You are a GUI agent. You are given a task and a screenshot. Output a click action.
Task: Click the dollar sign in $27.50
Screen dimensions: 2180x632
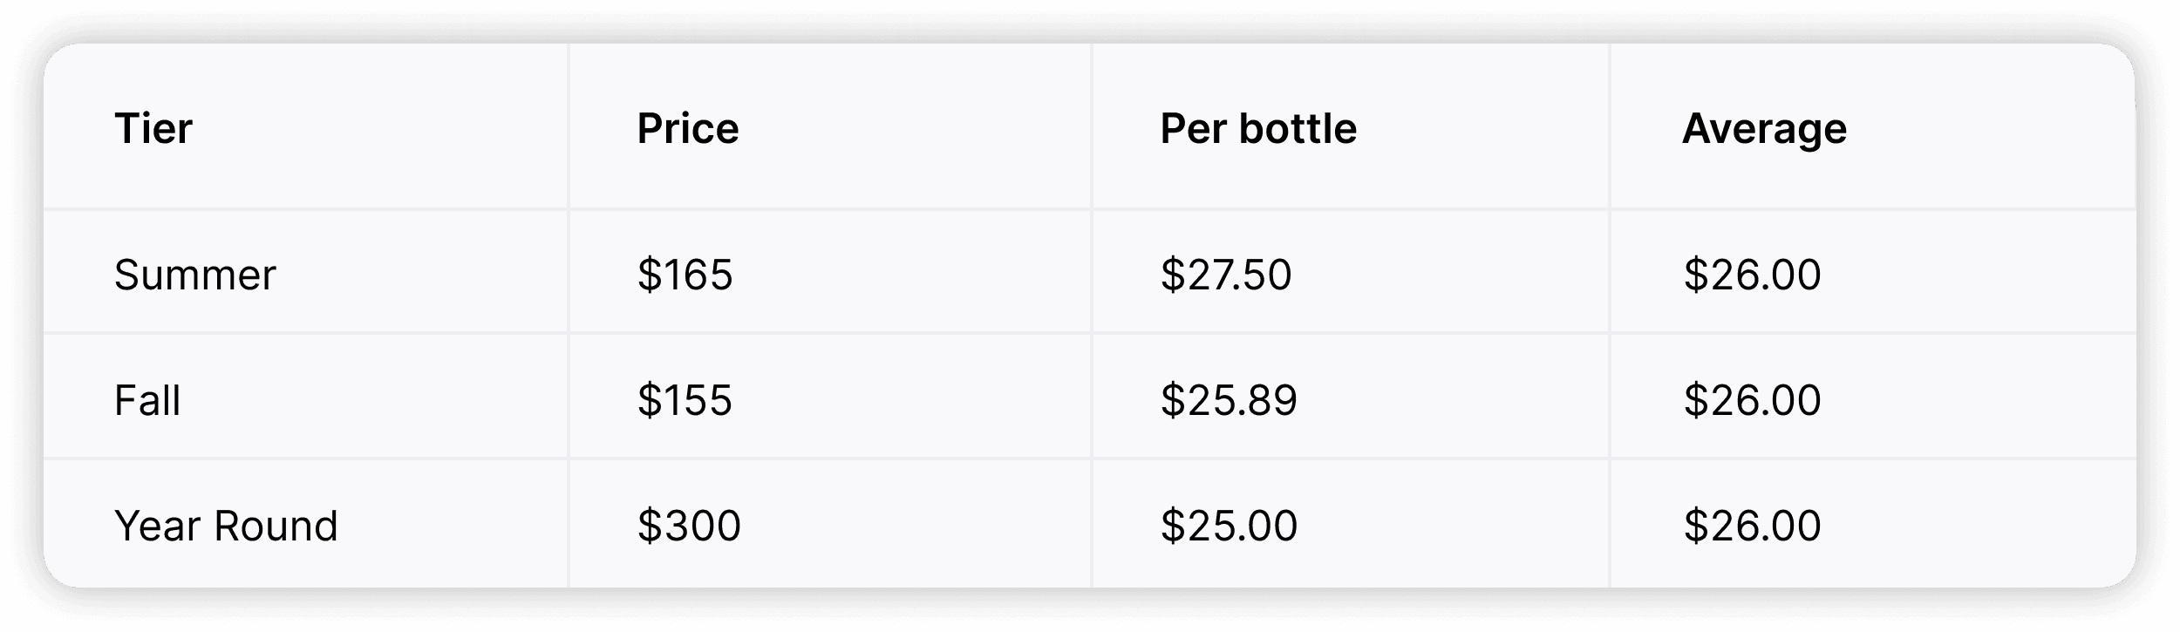(1172, 275)
